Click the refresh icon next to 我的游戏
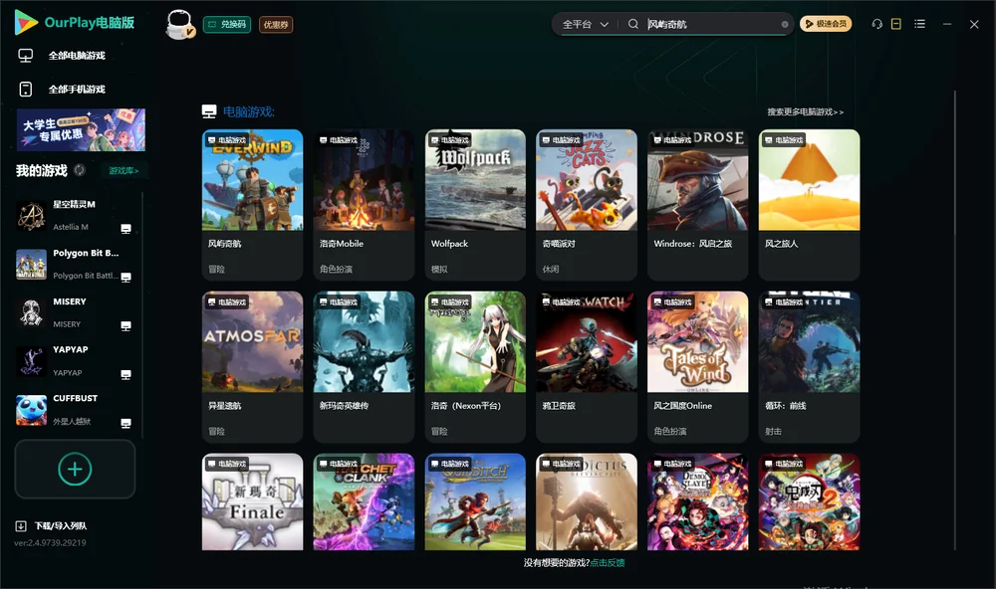The width and height of the screenshot is (996, 589). pyautogui.click(x=80, y=170)
